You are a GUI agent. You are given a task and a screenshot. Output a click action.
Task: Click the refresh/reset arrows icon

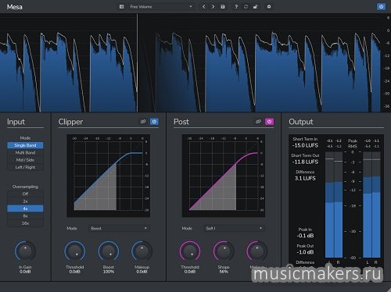coord(246,7)
